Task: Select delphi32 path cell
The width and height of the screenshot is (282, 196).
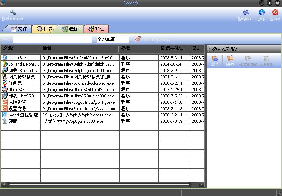Action: click(80, 64)
